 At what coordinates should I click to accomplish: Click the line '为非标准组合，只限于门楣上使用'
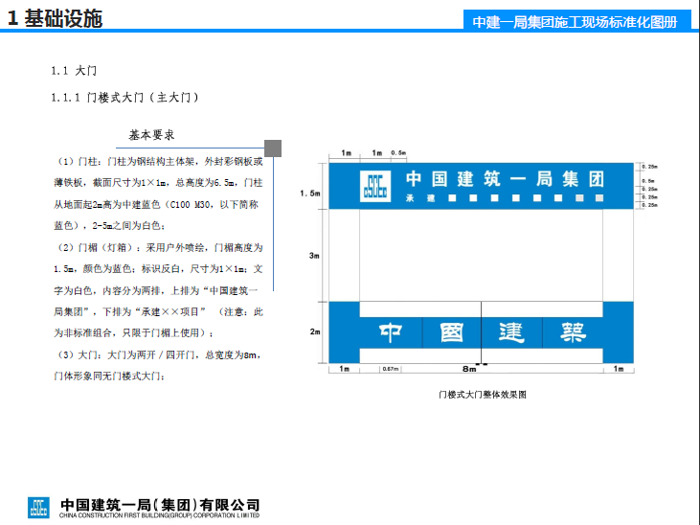click(134, 333)
